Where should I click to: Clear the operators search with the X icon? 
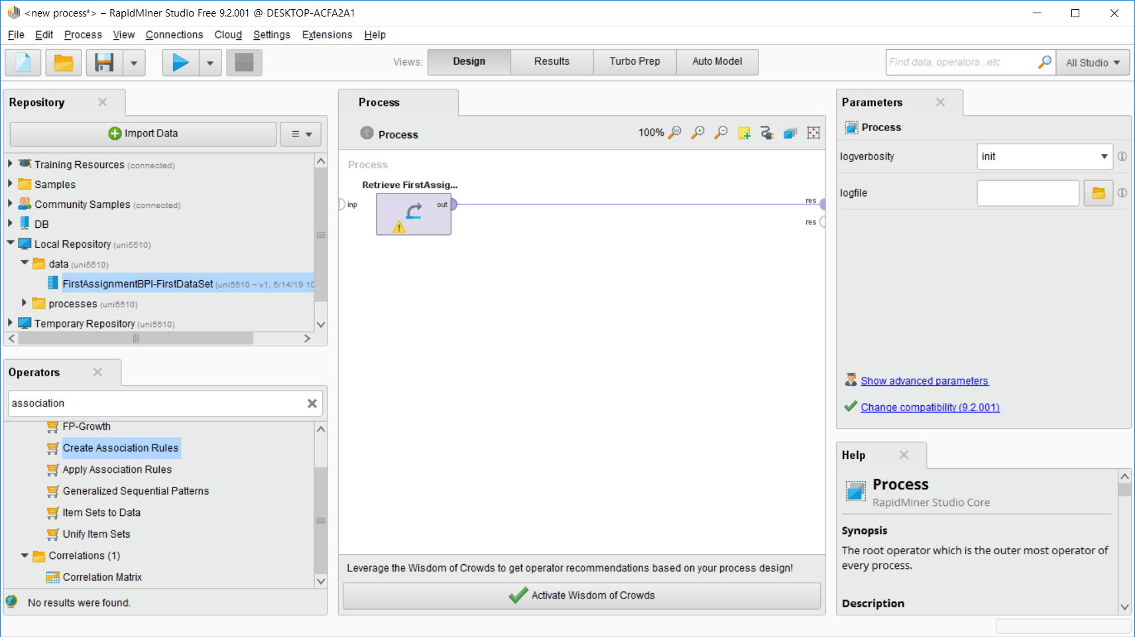312,403
